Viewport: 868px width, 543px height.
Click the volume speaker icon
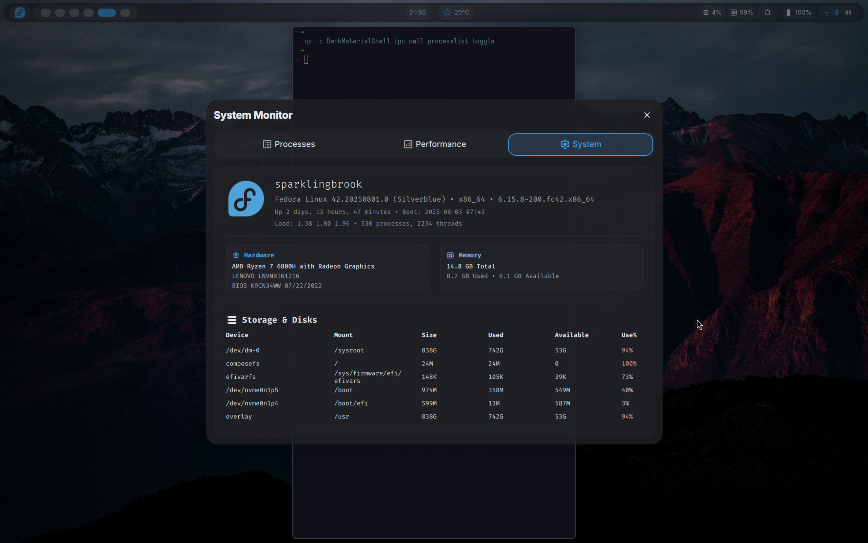pos(848,13)
